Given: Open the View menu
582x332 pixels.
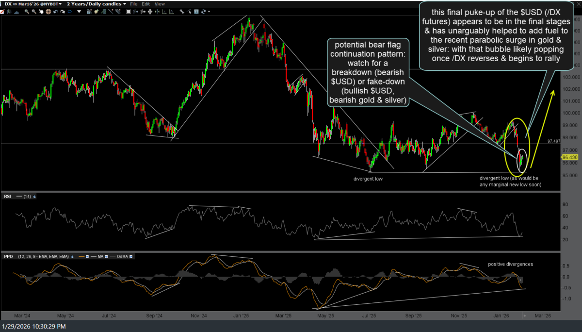Looking at the screenshot, I should pyautogui.click(x=160, y=4).
